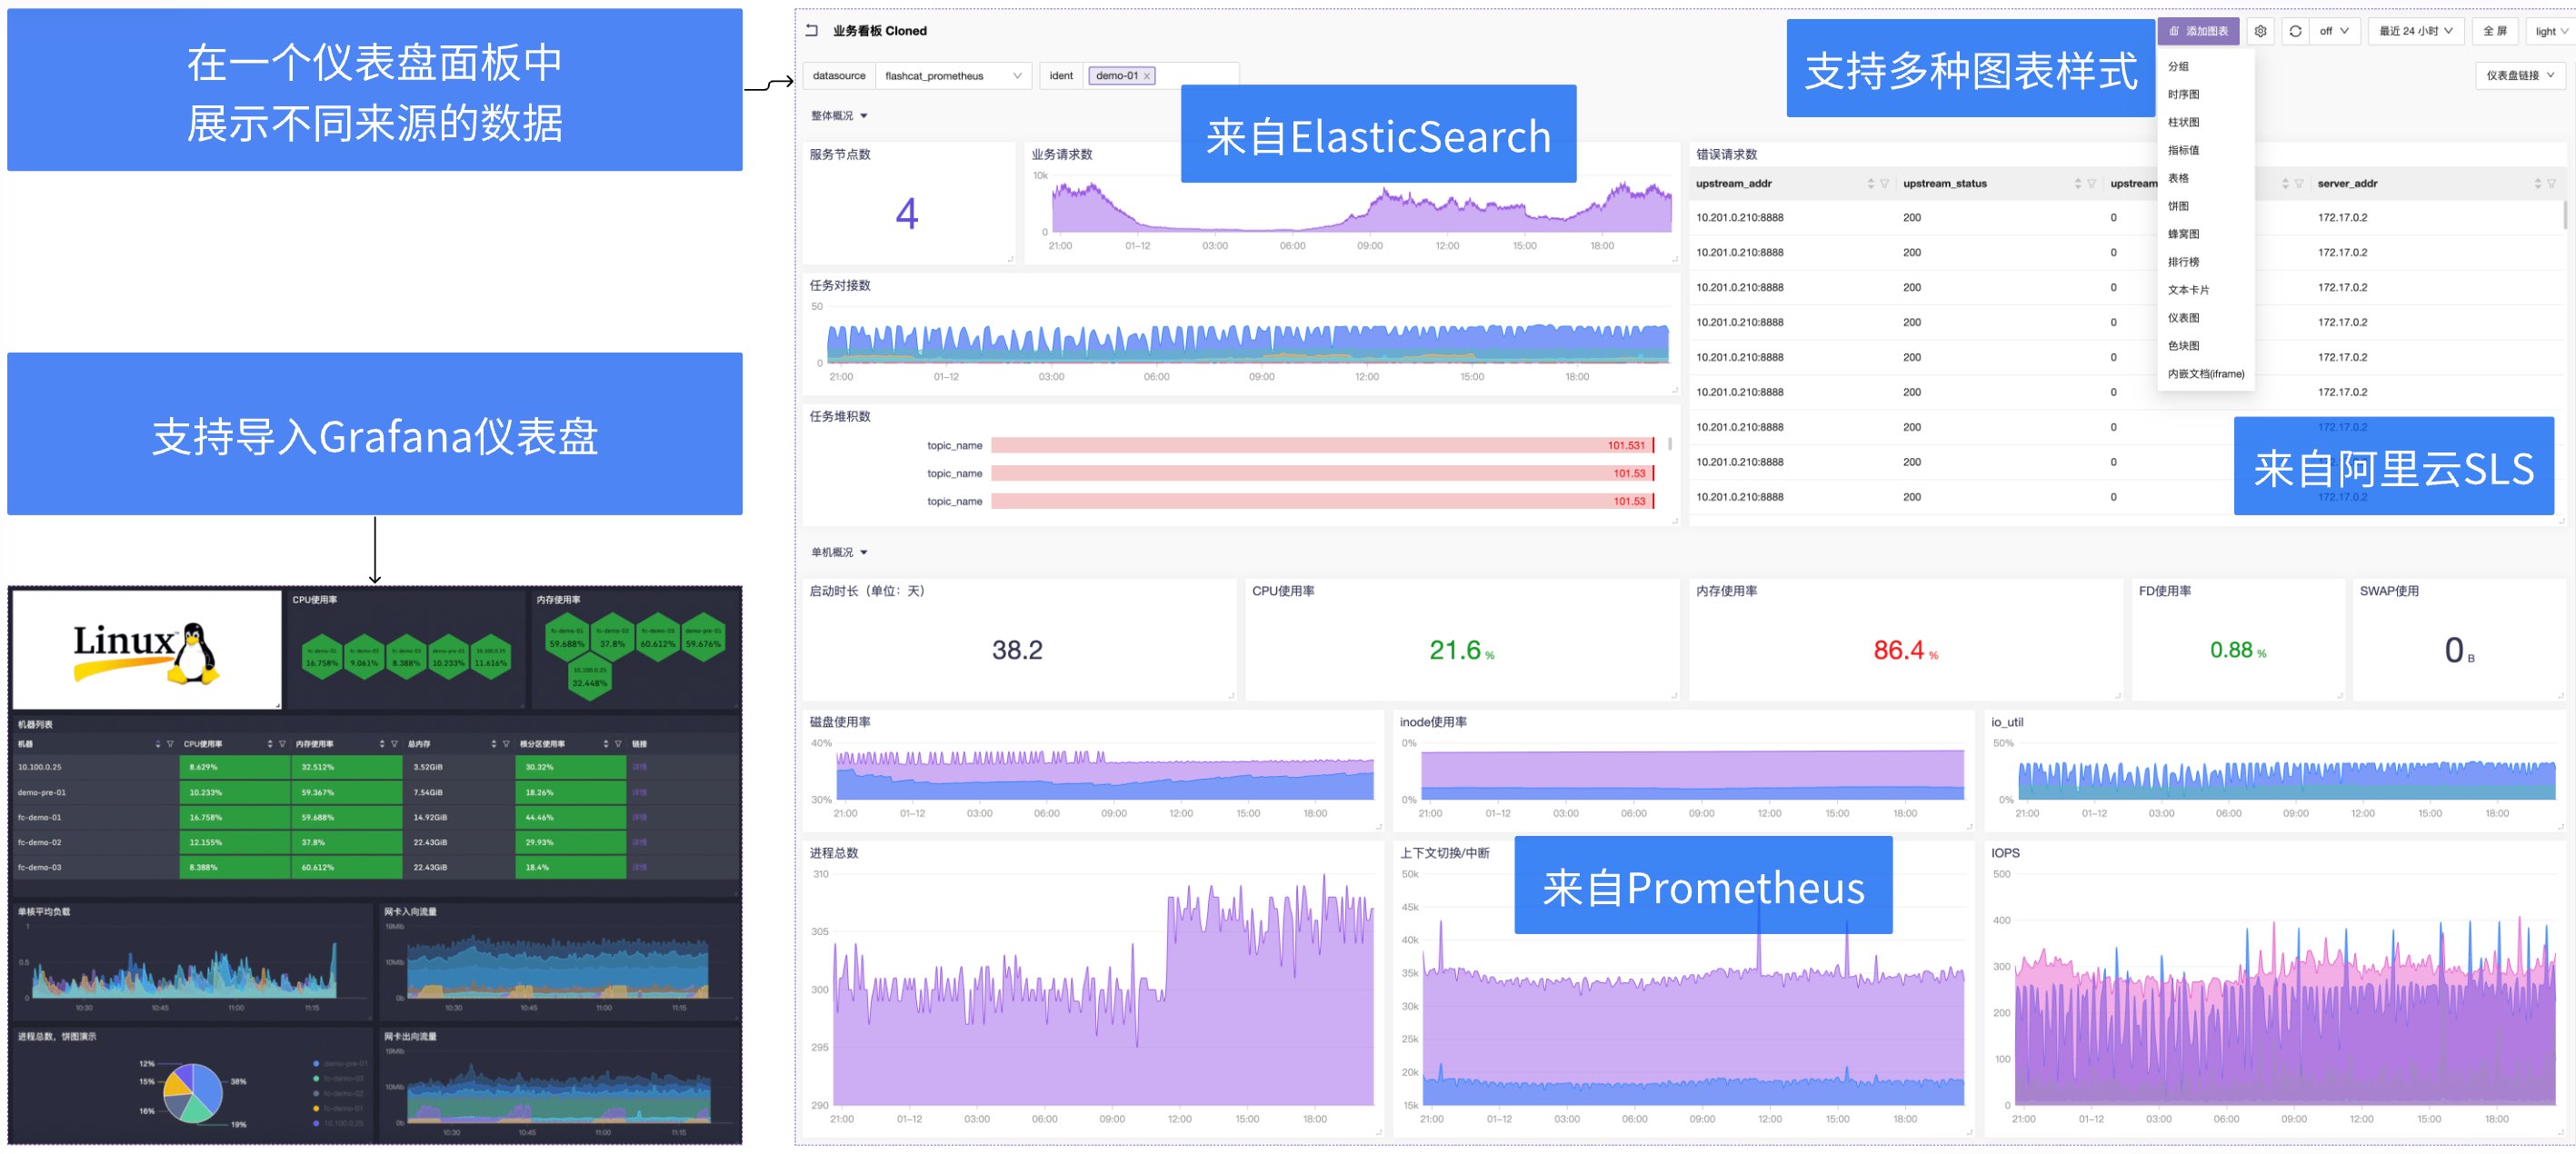The height and width of the screenshot is (1154, 2576).
Task: Click the refresh circular-arrow icon
Action: 2296,31
